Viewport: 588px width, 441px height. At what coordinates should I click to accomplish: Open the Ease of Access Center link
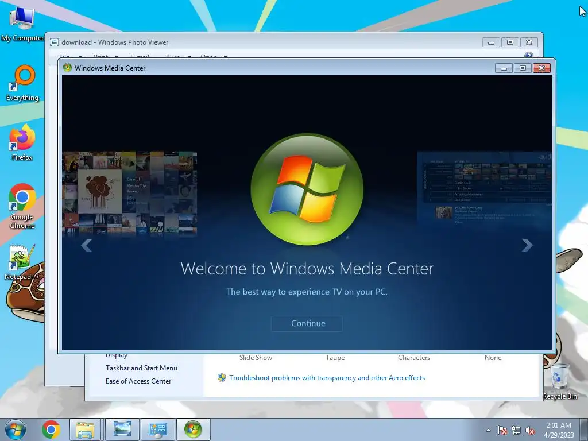(x=138, y=381)
